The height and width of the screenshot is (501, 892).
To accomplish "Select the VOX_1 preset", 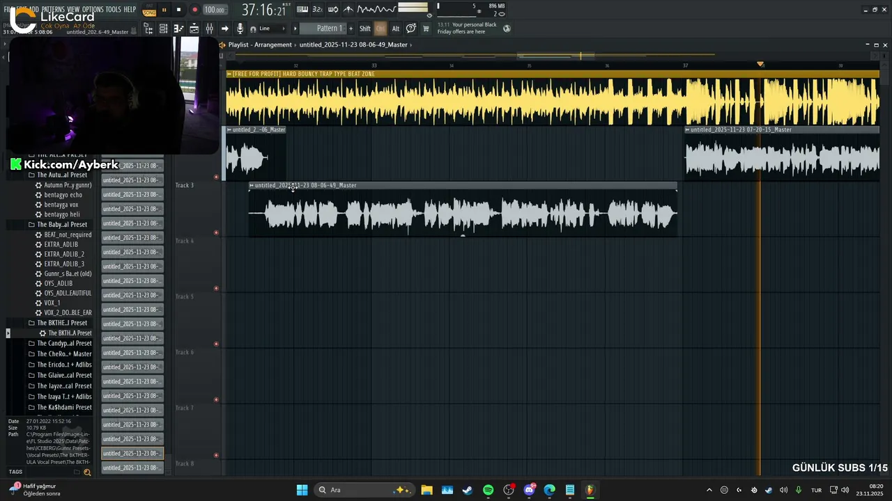I will [x=52, y=303].
